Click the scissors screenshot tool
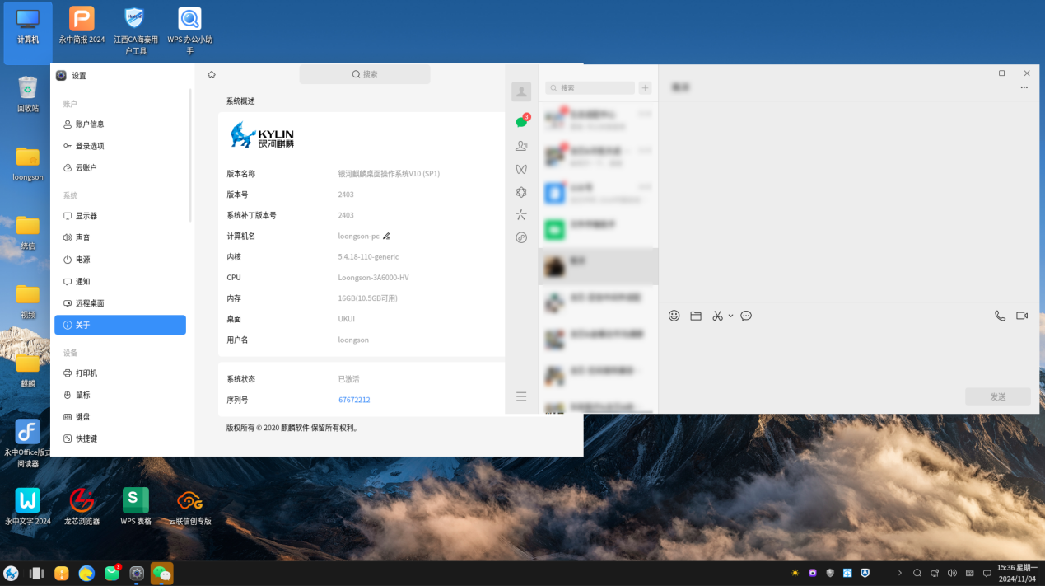This screenshot has width=1045, height=586. pyautogui.click(x=717, y=316)
